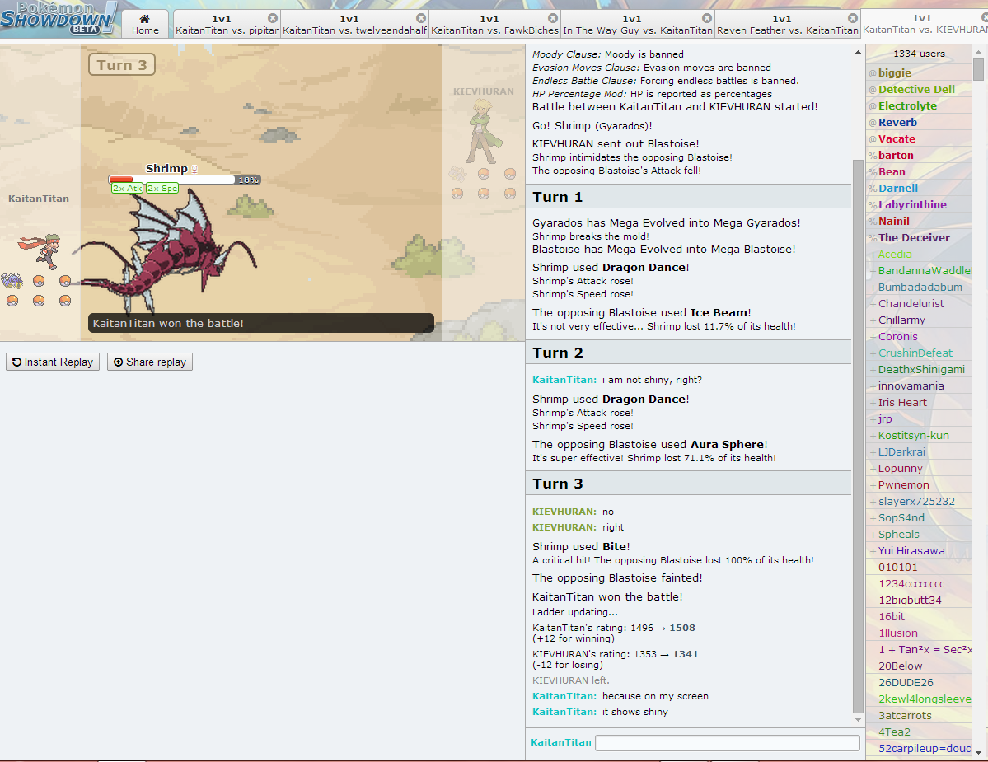Close the KaitanTitan vs. twelveandahalf tab
Screen dimensions: 988x762
pos(421,18)
